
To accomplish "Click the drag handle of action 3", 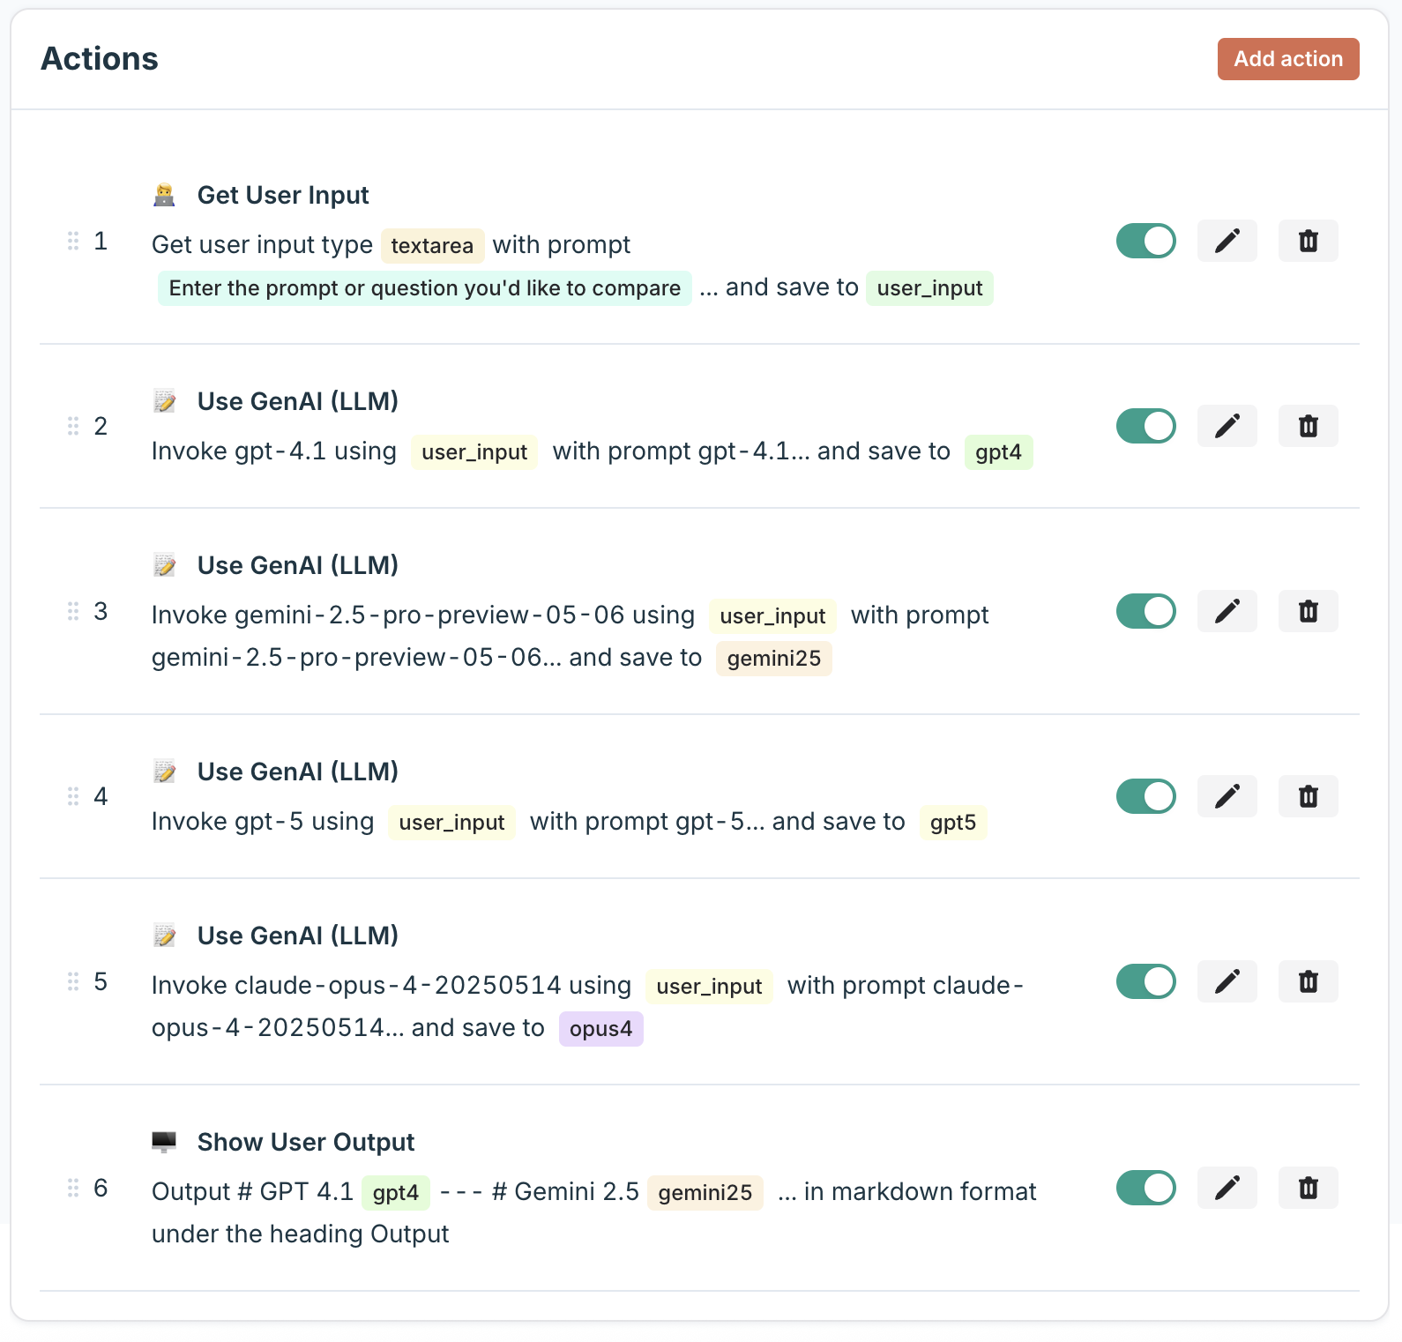I will coord(73,611).
